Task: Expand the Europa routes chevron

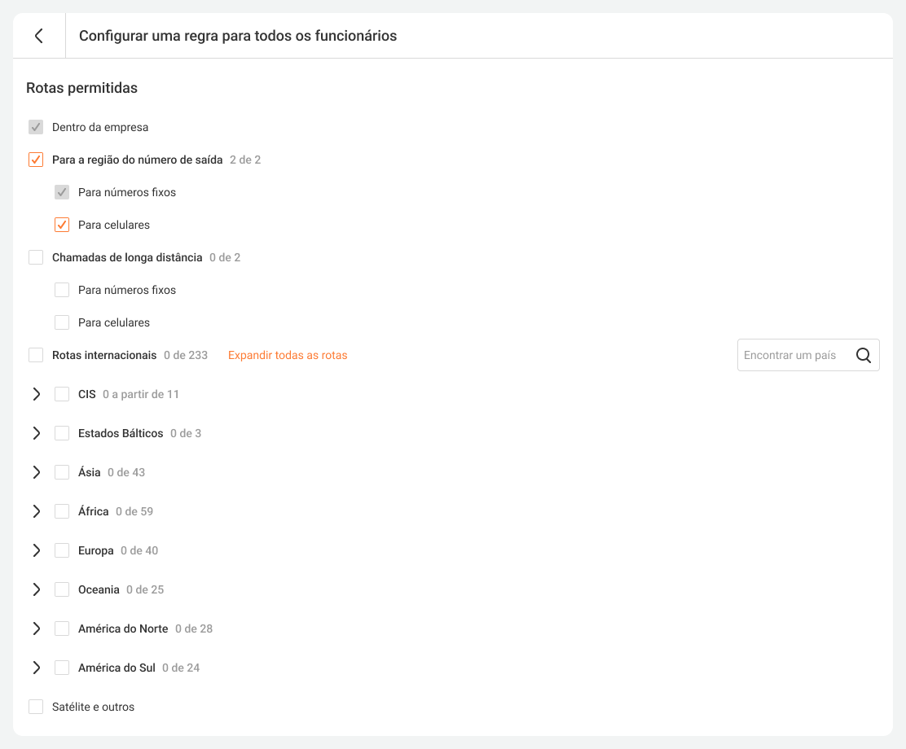Action: (x=36, y=550)
